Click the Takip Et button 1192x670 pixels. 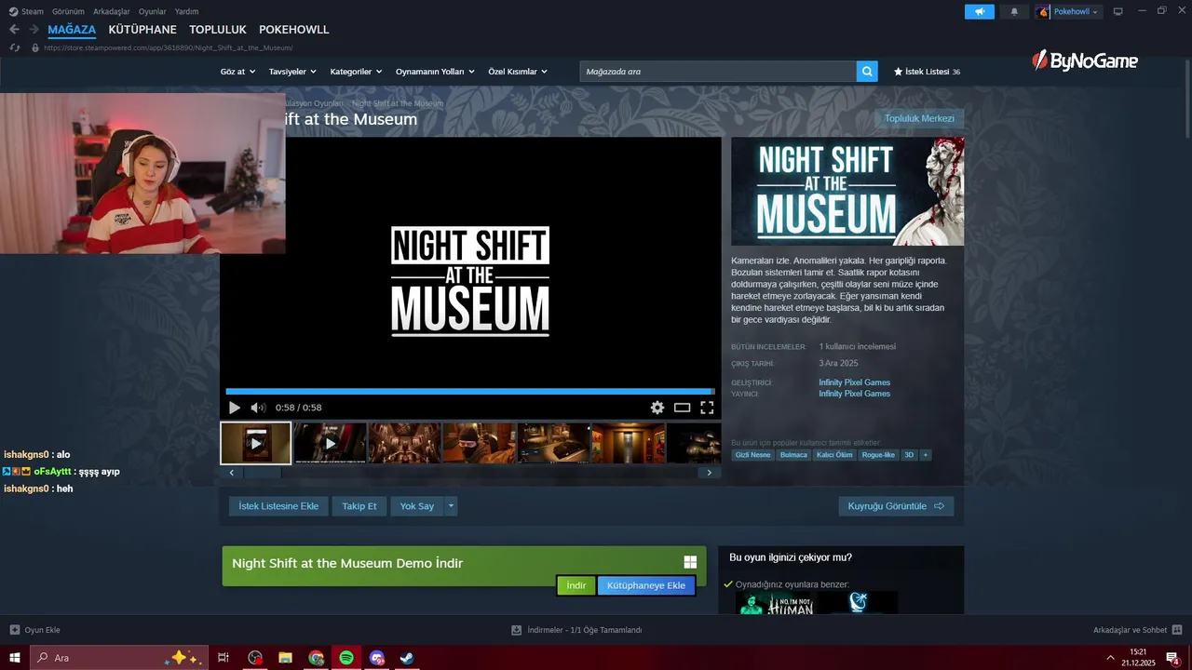(359, 506)
